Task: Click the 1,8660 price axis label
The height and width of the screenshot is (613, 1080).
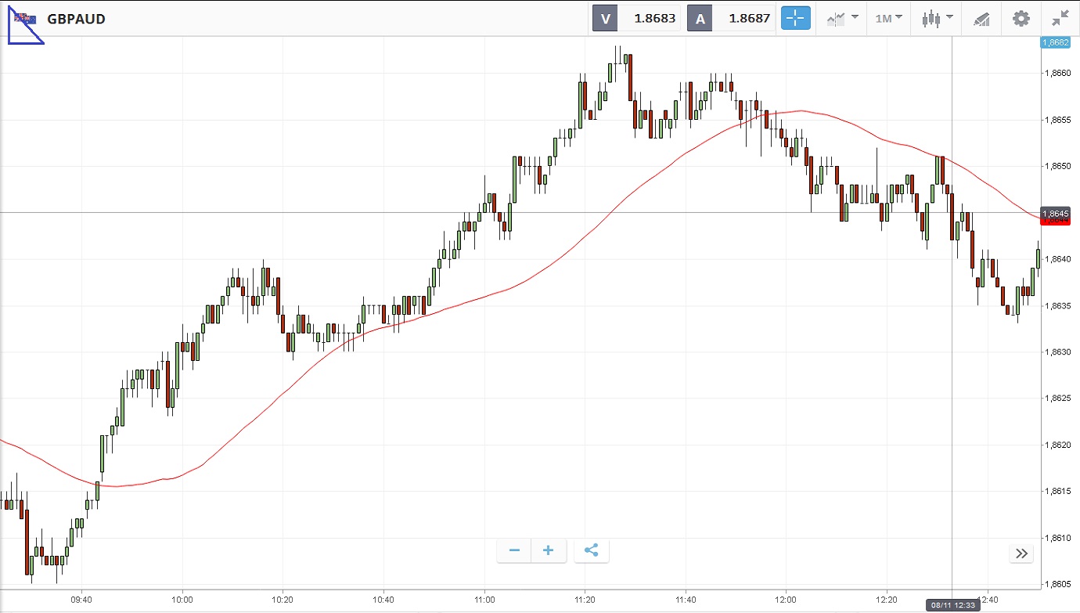Action: click(x=1057, y=74)
